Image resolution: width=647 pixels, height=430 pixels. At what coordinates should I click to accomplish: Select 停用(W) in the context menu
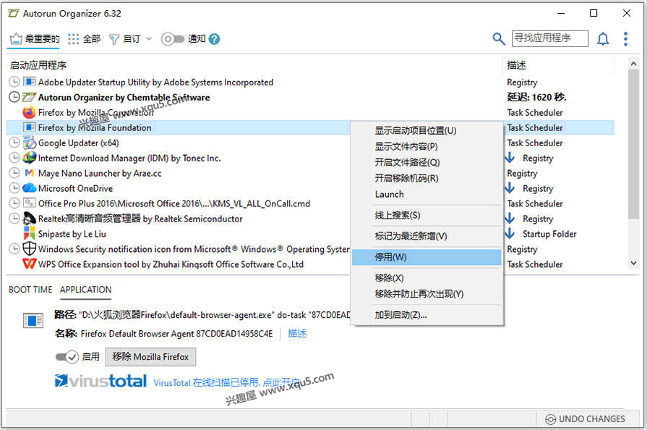coord(391,257)
